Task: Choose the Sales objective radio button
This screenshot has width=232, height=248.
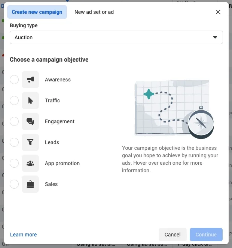Action: coord(14,184)
